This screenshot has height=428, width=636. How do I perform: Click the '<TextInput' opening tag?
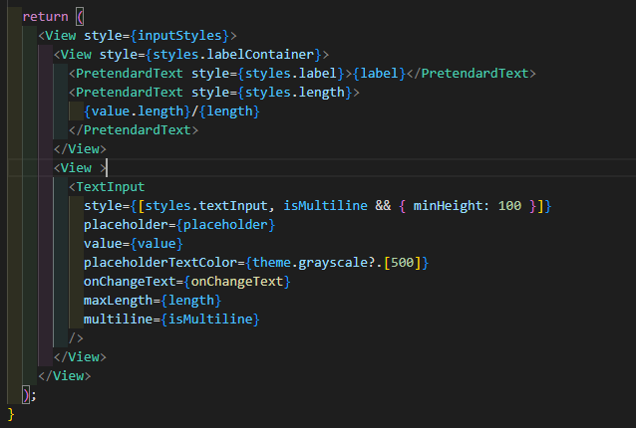(x=107, y=187)
